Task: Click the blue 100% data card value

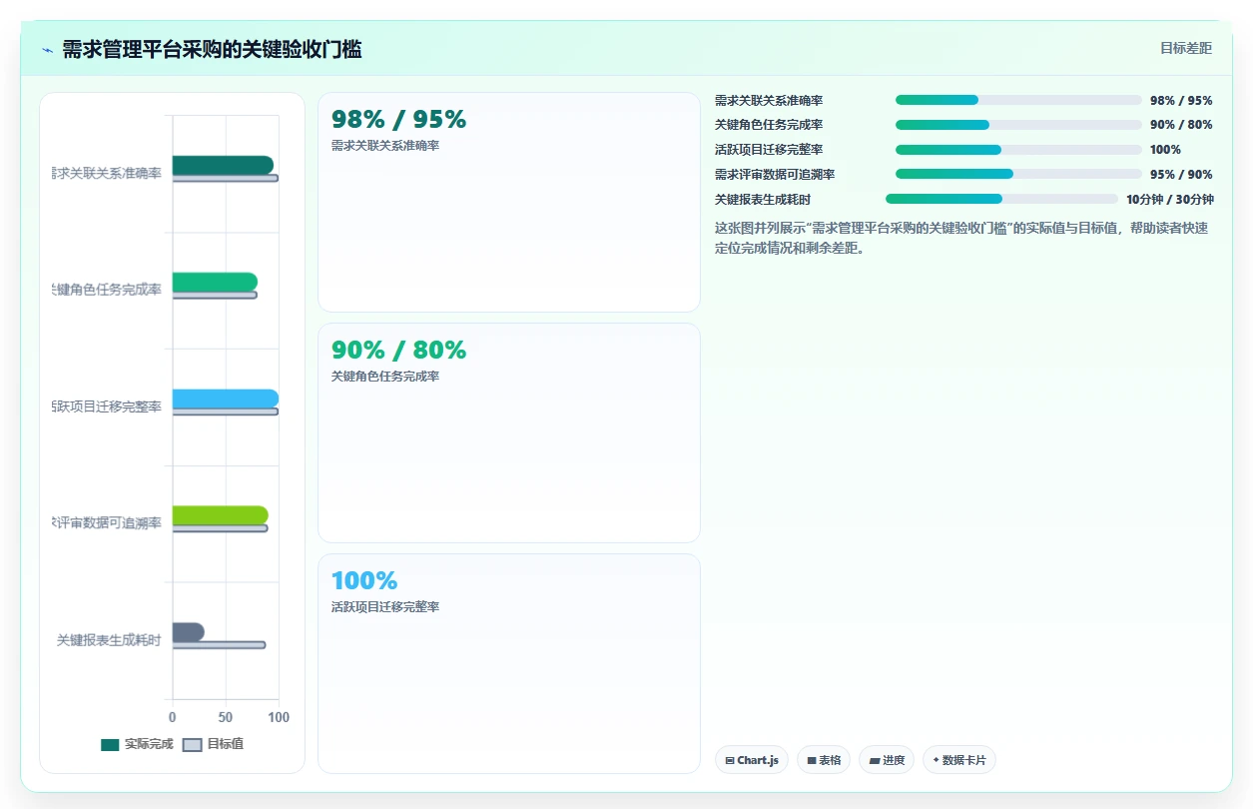Action: pos(364,581)
